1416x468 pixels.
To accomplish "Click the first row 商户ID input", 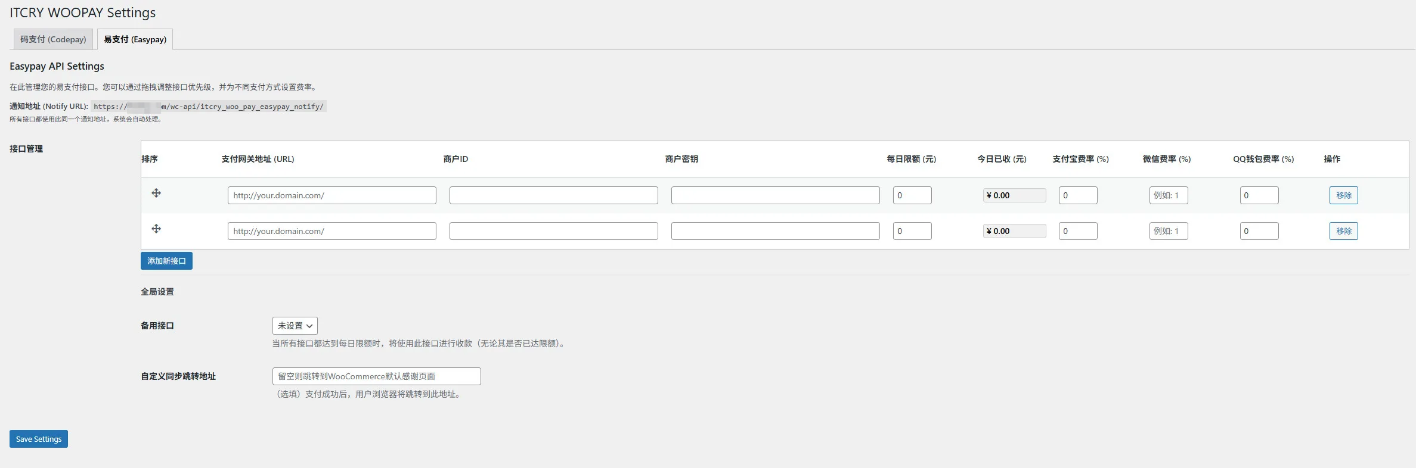I will (554, 195).
